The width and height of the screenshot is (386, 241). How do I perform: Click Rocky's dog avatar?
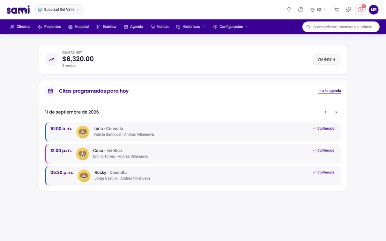84,176
